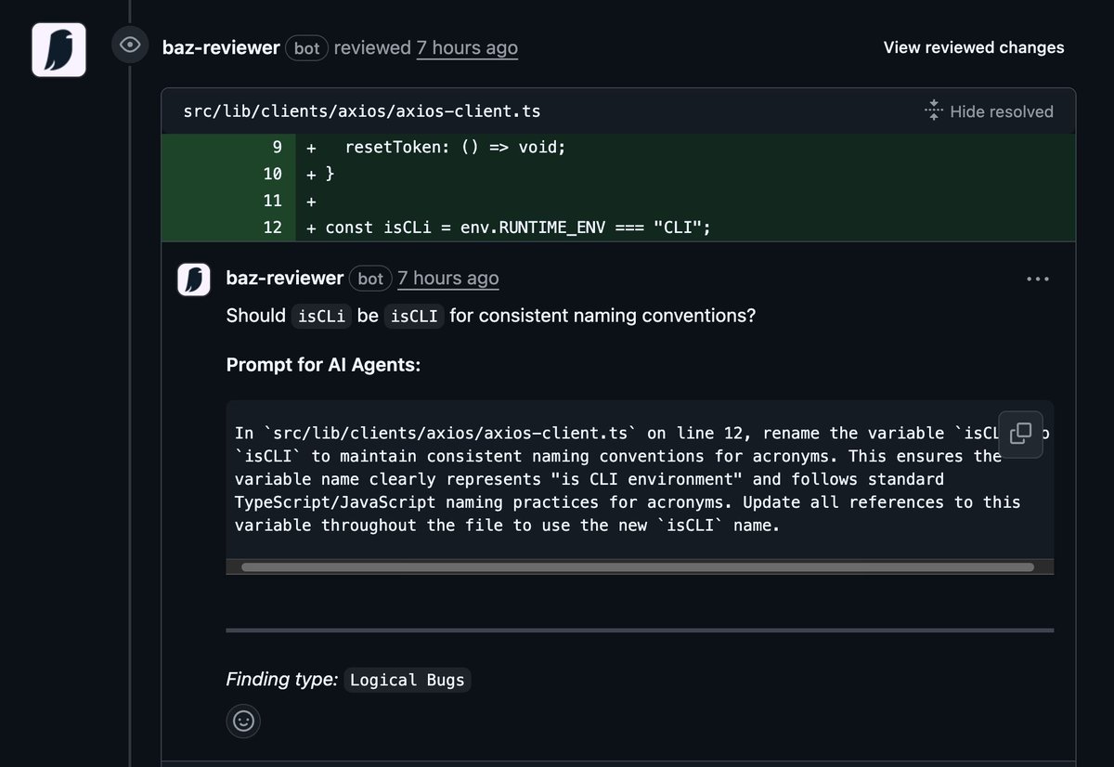Click the Logical Bugs finding type tag
1114x767 pixels.
pos(408,681)
